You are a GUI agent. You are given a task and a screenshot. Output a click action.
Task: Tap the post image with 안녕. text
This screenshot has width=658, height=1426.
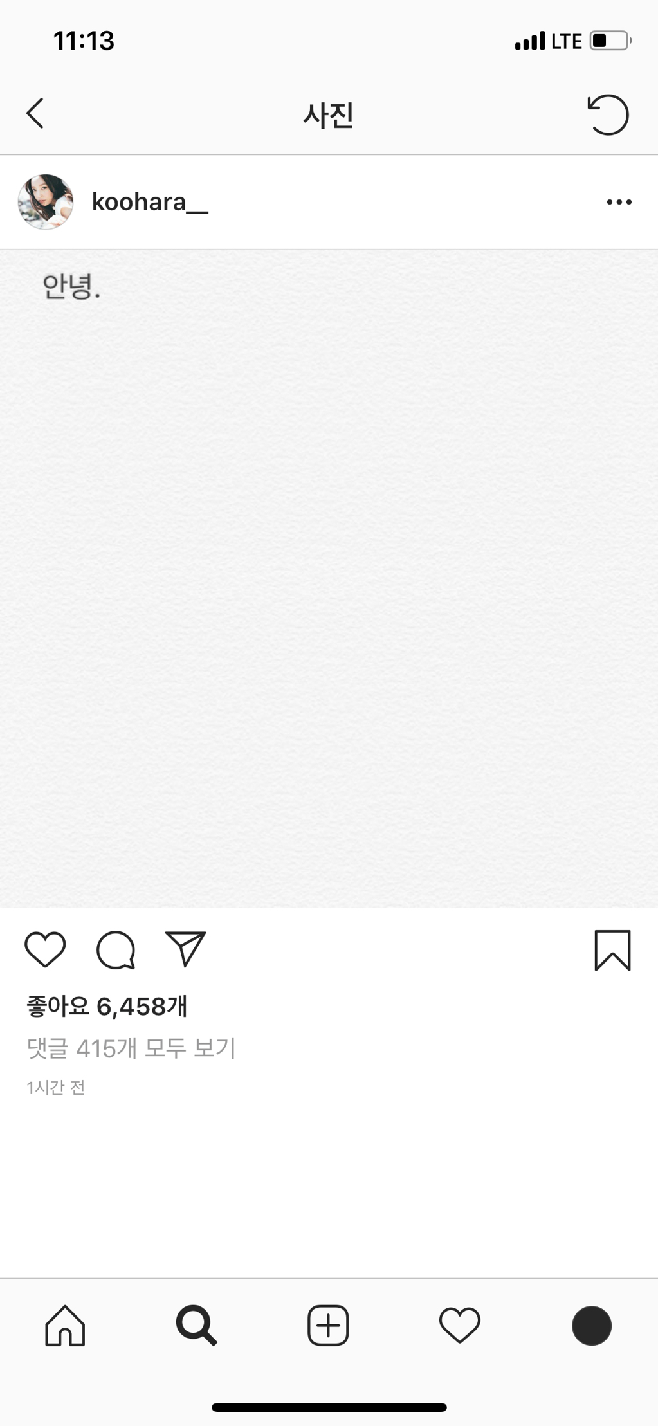329,579
